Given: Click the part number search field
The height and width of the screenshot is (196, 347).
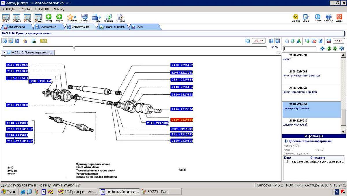Looking at the screenshot, I should pyautogui.click(x=300, y=49).
